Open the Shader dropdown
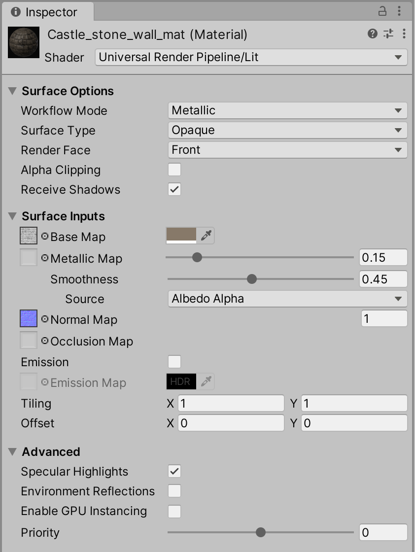Viewport: 415px width, 552px height. (x=251, y=57)
